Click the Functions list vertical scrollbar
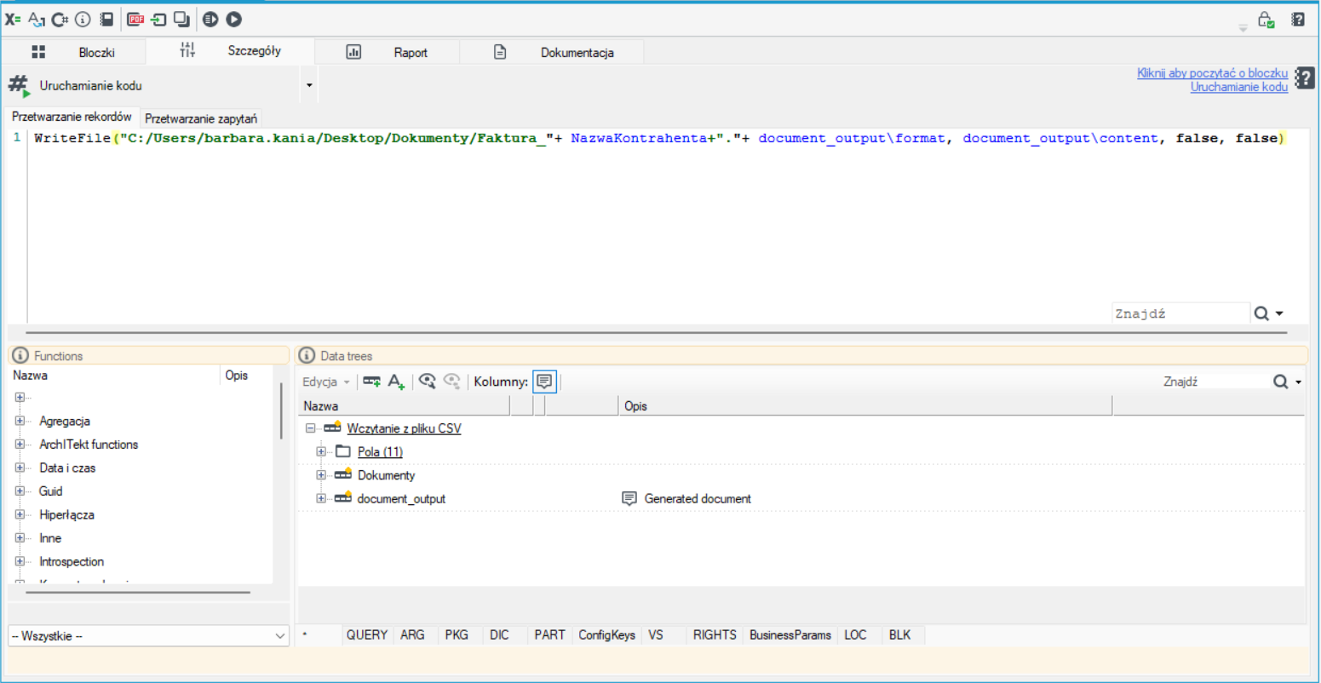The image size is (1321, 683). point(281,410)
